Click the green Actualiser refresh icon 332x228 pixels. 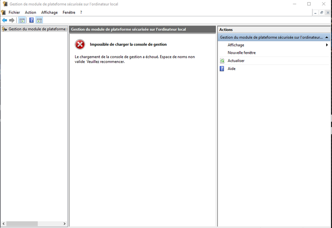222,61
